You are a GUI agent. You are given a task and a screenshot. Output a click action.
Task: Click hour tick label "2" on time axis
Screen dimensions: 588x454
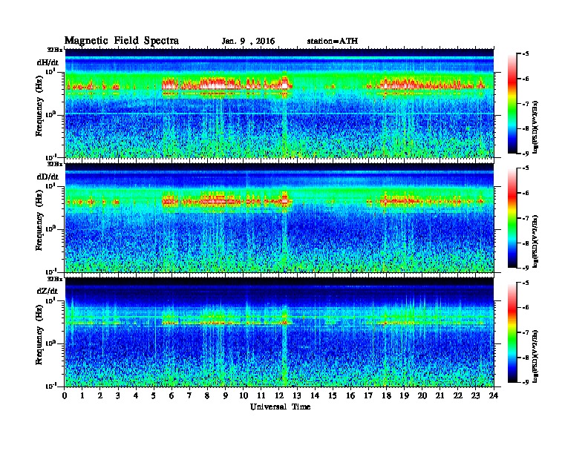(100, 395)
